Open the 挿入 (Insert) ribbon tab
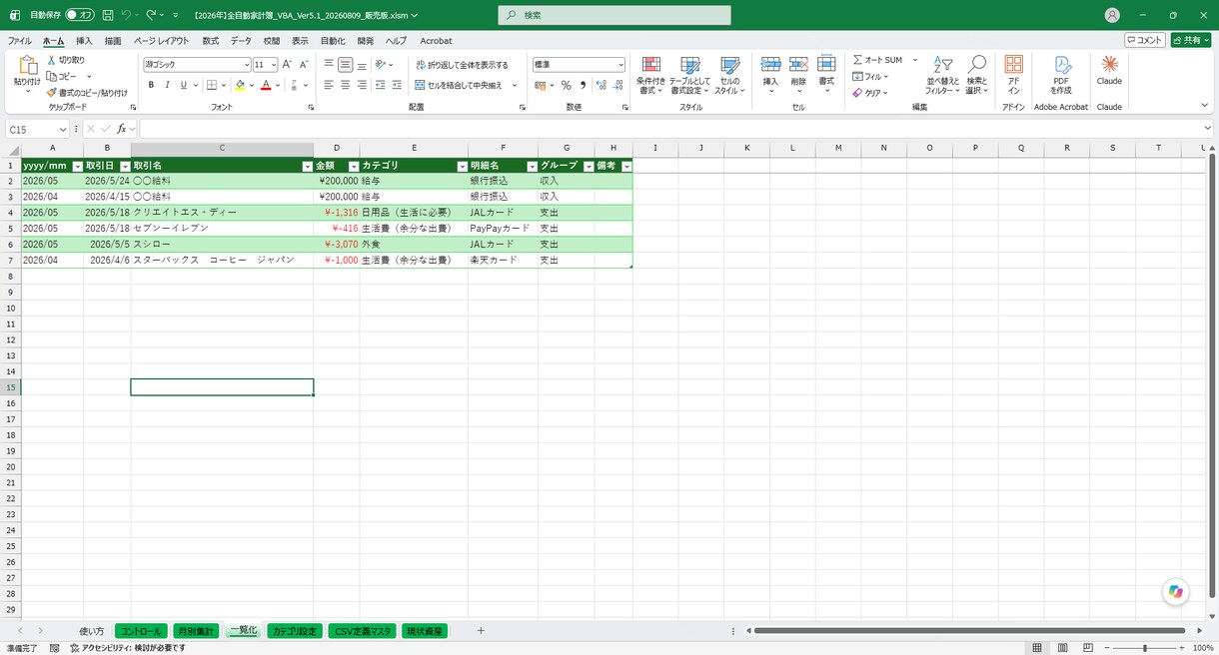The height and width of the screenshot is (655, 1219). pos(84,41)
